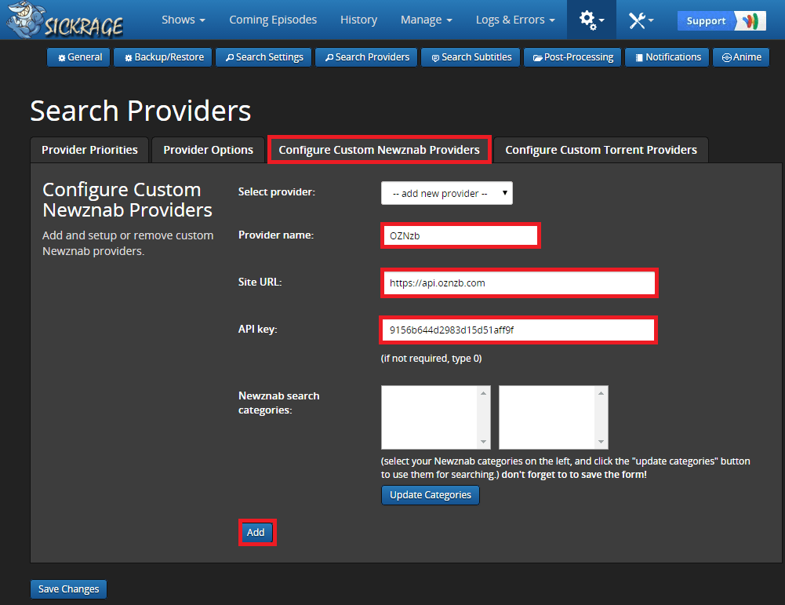Expand the Logs & Errors menu
The image size is (785, 605).
[x=515, y=20]
